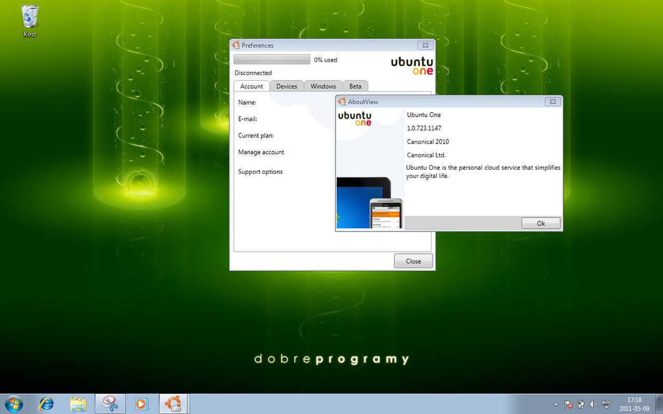Click the 0% used storage bar
The image size is (663, 414).
click(x=271, y=59)
